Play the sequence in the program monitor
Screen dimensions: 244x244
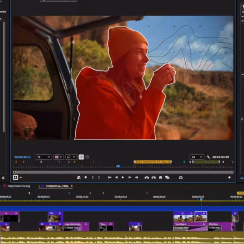(x=123, y=177)
